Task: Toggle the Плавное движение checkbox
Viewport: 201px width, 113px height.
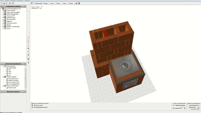Action: [x=174, y=105]
